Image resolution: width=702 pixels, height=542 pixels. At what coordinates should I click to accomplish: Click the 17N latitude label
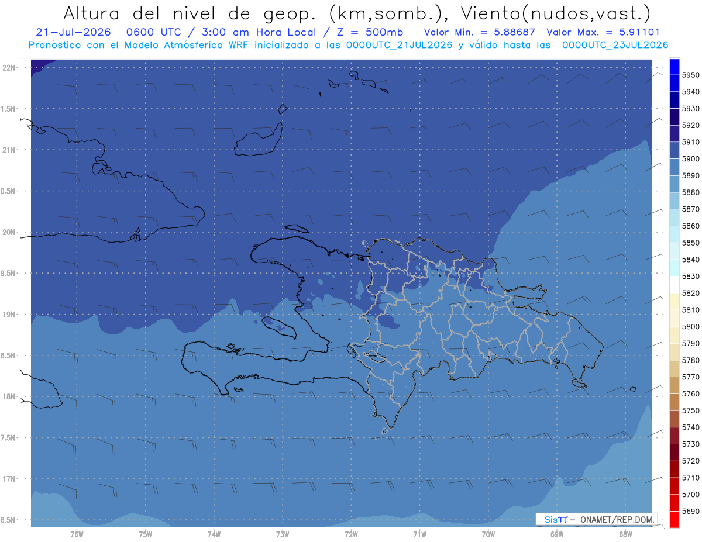9,479
